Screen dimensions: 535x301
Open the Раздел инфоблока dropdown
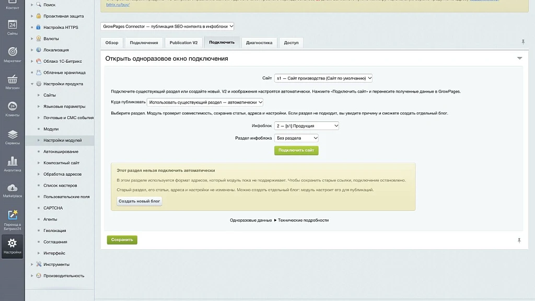point(296,138)
